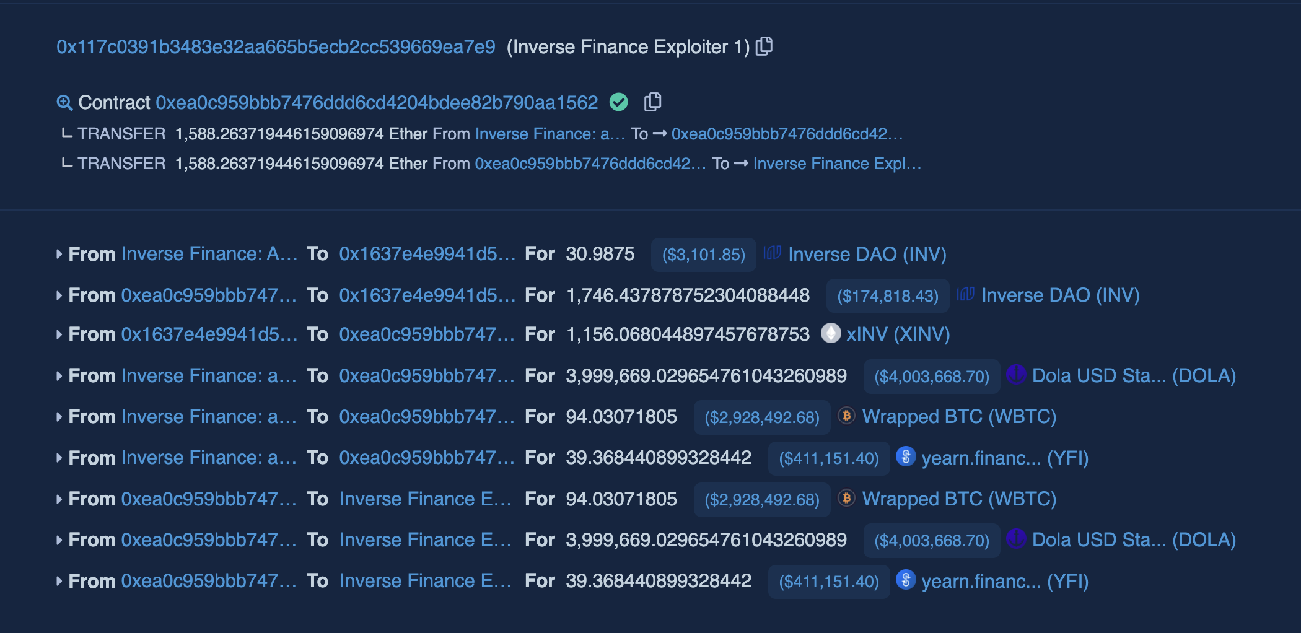The height and width of the screenshot is (633, 1301).
Task: Click DOLA icon in row from Inverse Finance
Action: pyautogui.click(x=1016, y=374)
